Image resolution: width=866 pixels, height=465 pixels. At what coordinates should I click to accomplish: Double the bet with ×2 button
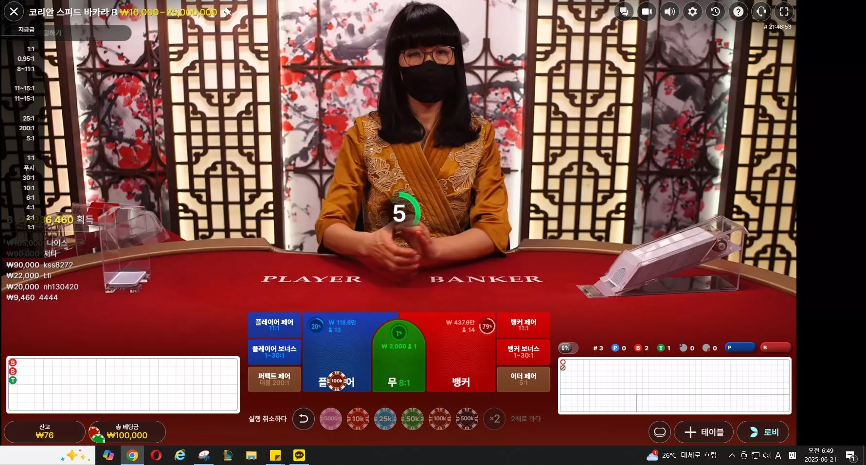coord(495,418)
